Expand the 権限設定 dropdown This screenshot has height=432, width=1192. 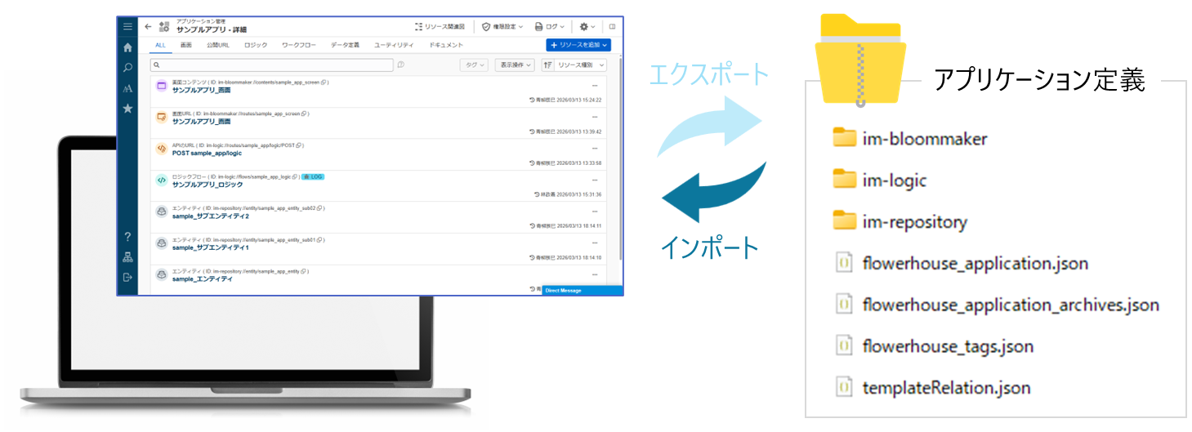pyautogui.click(x=502, y=26)
